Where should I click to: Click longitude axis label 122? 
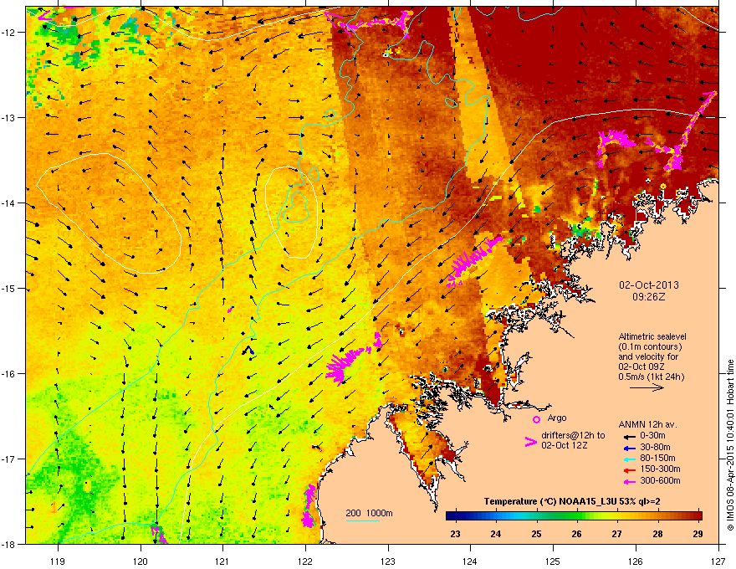tap(305, 561)
